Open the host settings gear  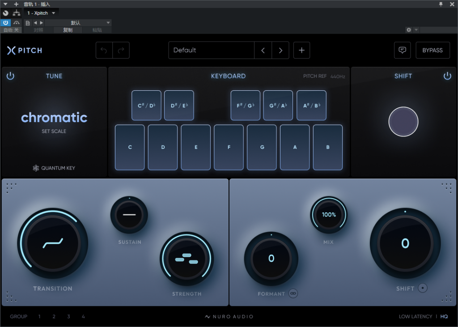[409, 30]
